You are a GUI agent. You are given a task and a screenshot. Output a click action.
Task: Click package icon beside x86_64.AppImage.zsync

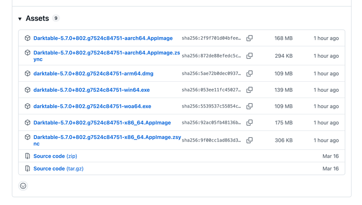pos(27,137)
